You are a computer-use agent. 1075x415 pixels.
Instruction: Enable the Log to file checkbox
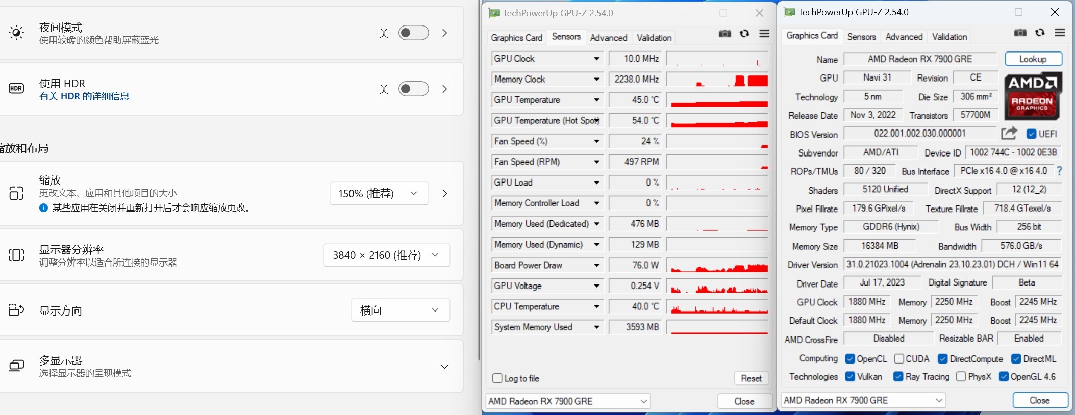pos(497,378)
